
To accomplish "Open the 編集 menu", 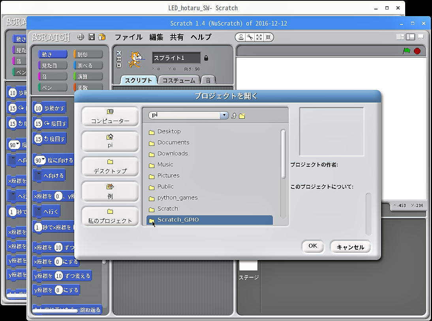I will tap(156, 37).
